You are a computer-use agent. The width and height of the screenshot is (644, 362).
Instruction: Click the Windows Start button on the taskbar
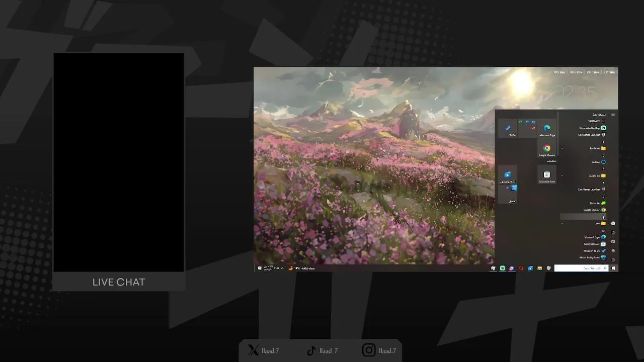point(613,268)
